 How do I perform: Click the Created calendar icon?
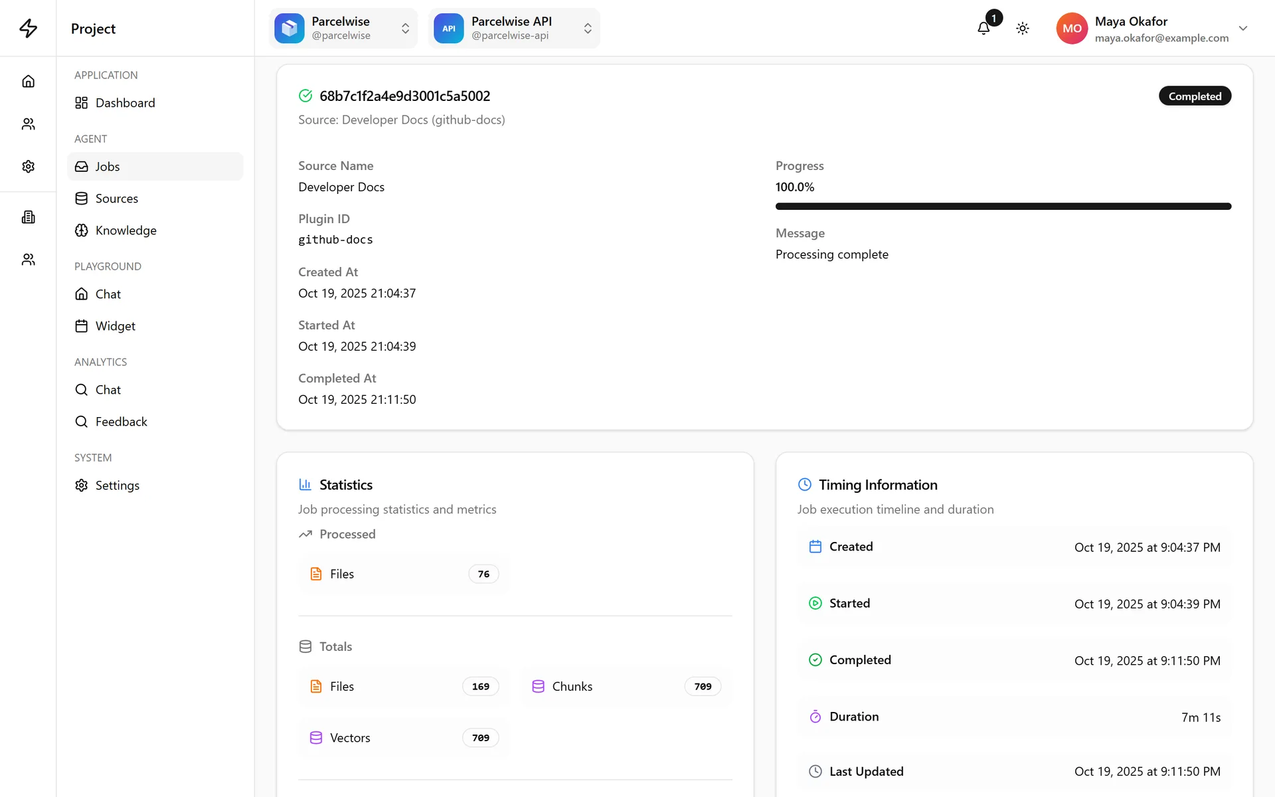click(x=815, y=547)
